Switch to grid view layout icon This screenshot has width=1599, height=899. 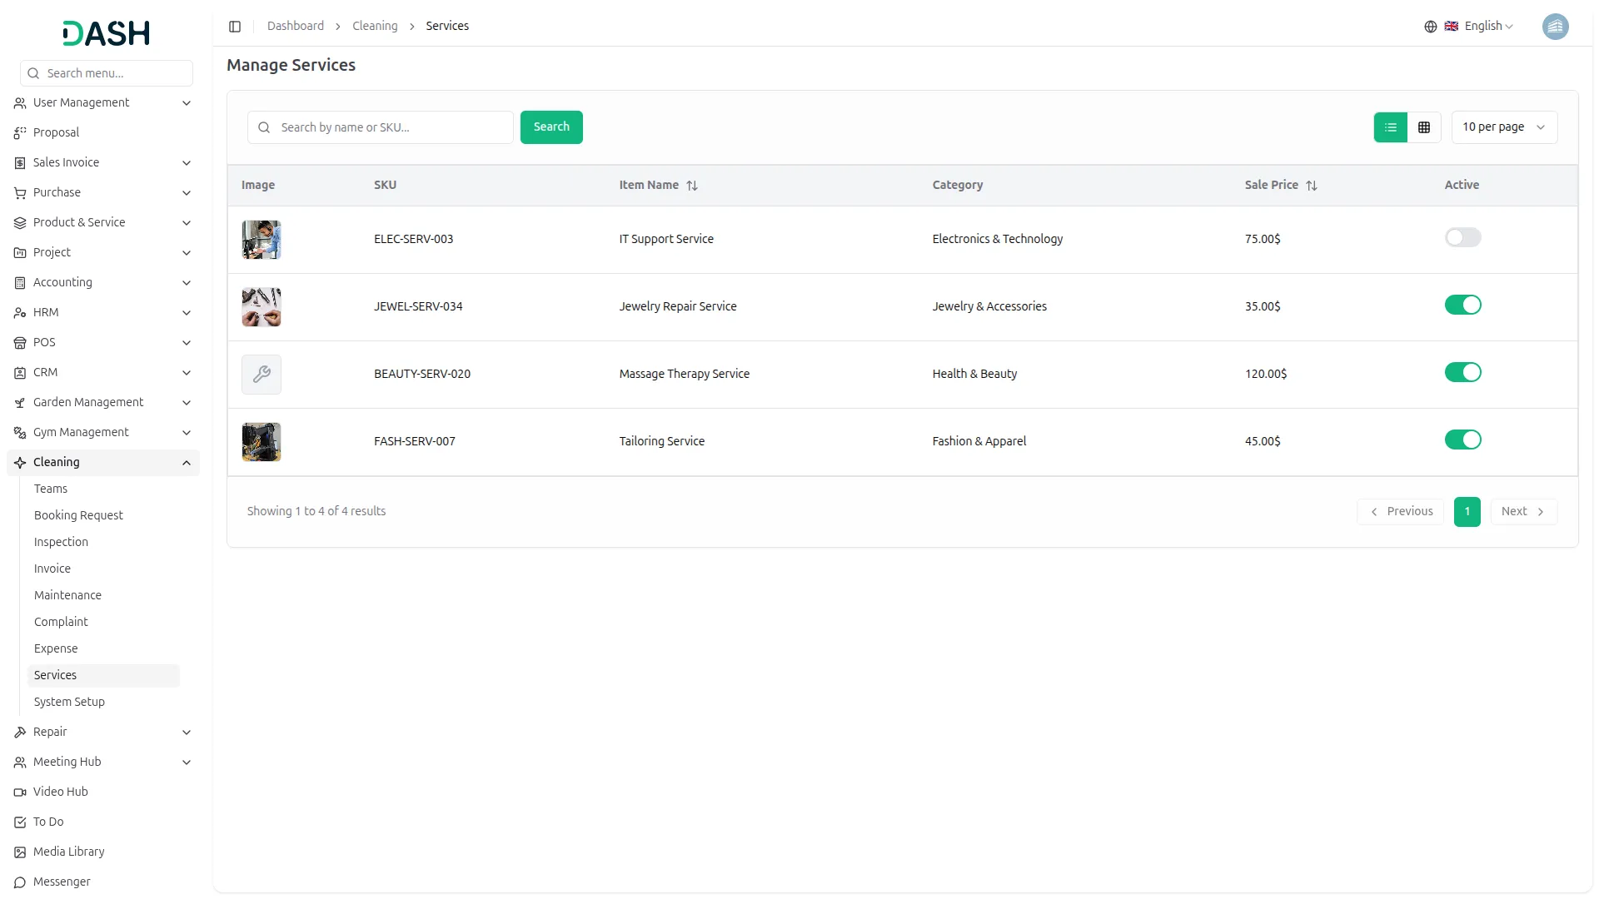1424,127
